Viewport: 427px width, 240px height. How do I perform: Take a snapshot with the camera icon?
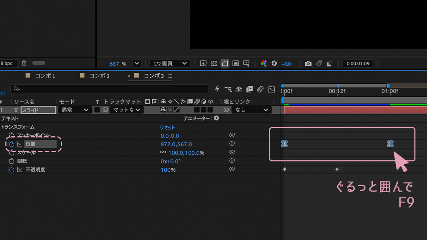click(308, 63)
